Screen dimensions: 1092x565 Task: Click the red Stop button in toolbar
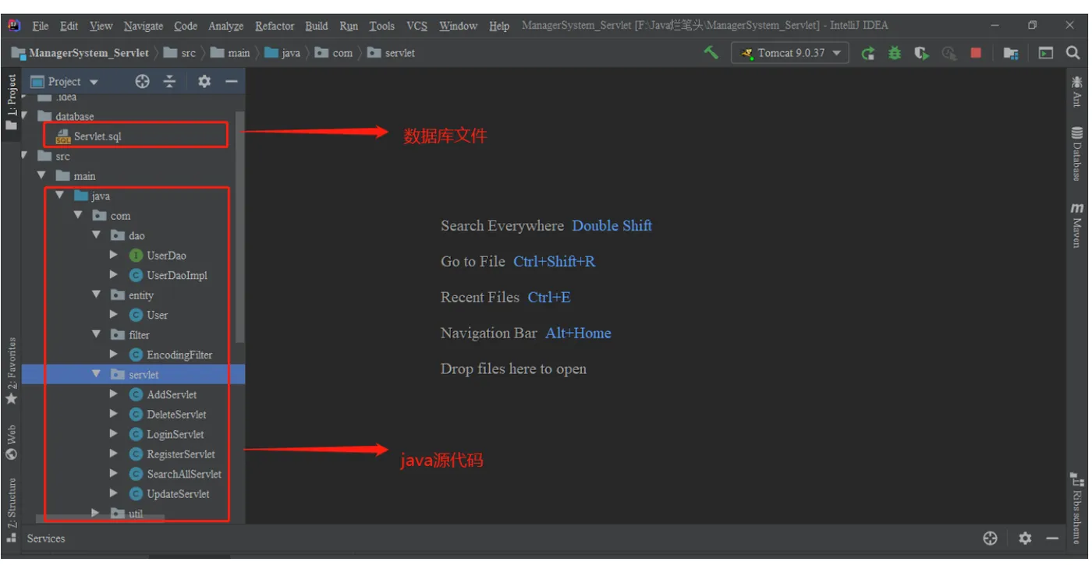point(976,53)
